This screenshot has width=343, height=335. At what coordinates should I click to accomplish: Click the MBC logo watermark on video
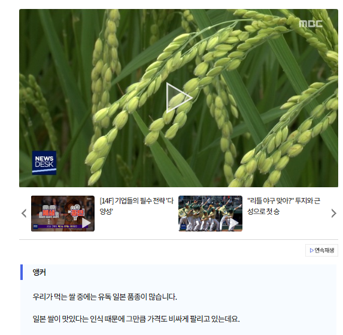click(311, 24)
